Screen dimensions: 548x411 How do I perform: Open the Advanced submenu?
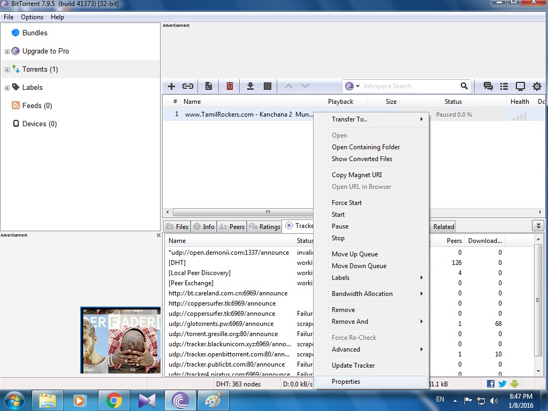[x=371, y=349]
